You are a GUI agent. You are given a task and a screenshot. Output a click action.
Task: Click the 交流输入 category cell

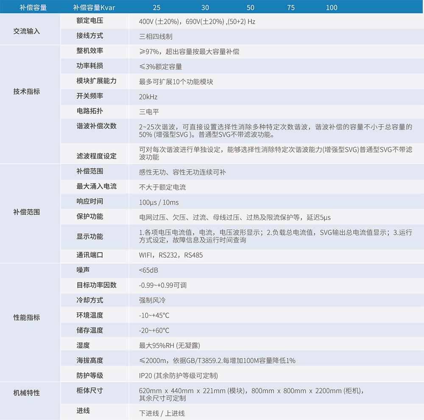coord(26,31)
